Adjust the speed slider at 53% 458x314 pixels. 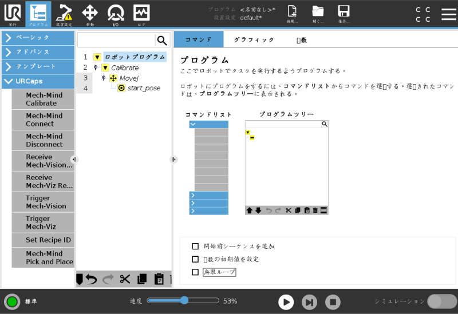[184, 300]
